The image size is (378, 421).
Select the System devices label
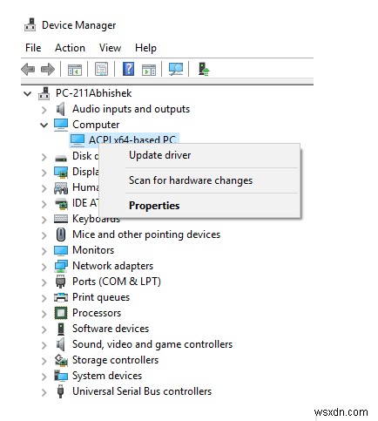[107, 376]
